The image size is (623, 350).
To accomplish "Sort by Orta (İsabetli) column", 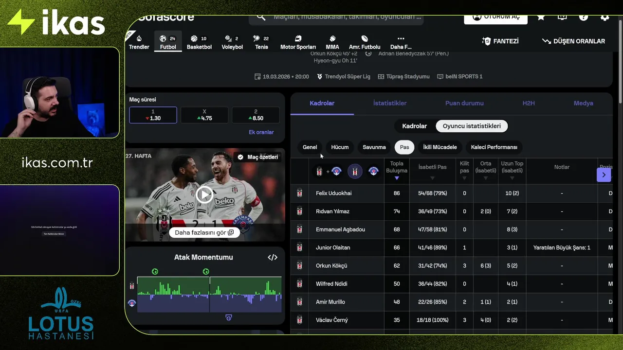I will [x=485, y=171].
